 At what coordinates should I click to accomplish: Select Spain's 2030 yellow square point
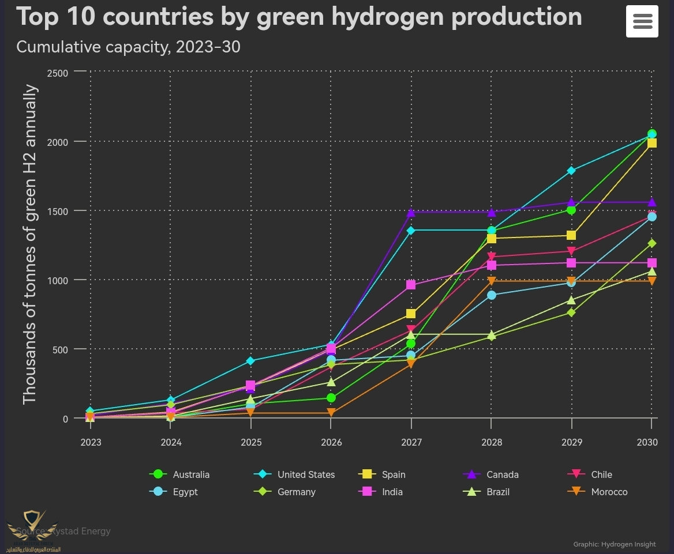click(651, 143)
